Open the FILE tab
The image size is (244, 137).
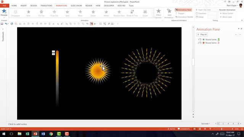(x=5, y=6)
